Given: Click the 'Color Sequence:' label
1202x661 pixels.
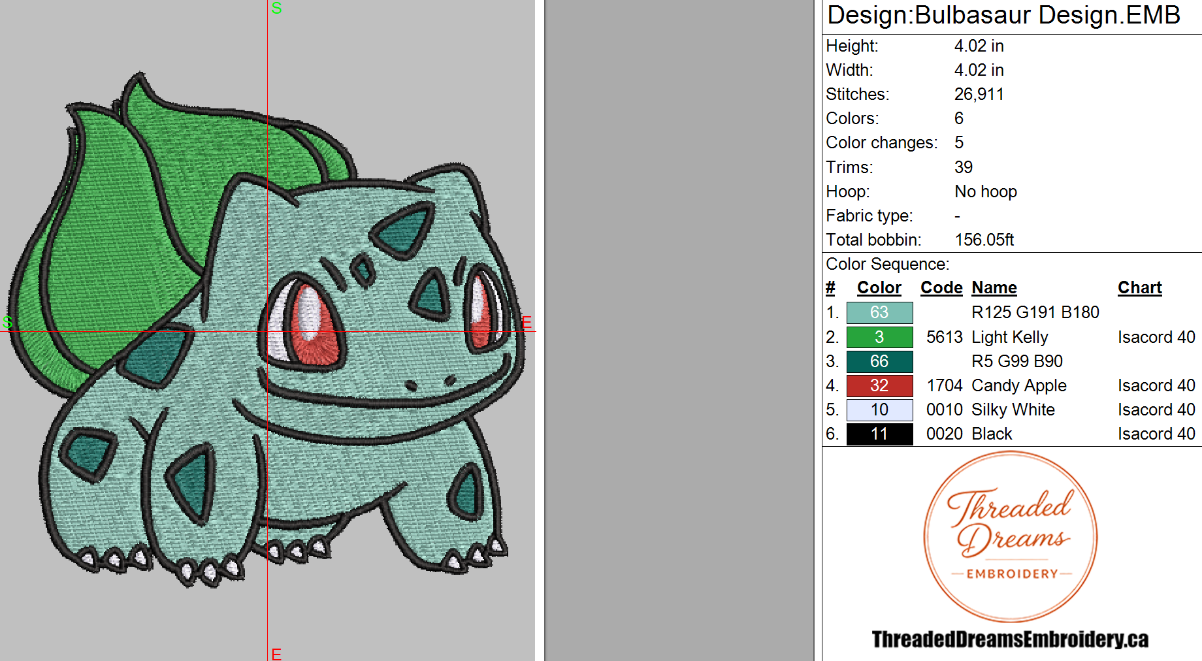Looking at the screenshot, I should pos(888,265).
